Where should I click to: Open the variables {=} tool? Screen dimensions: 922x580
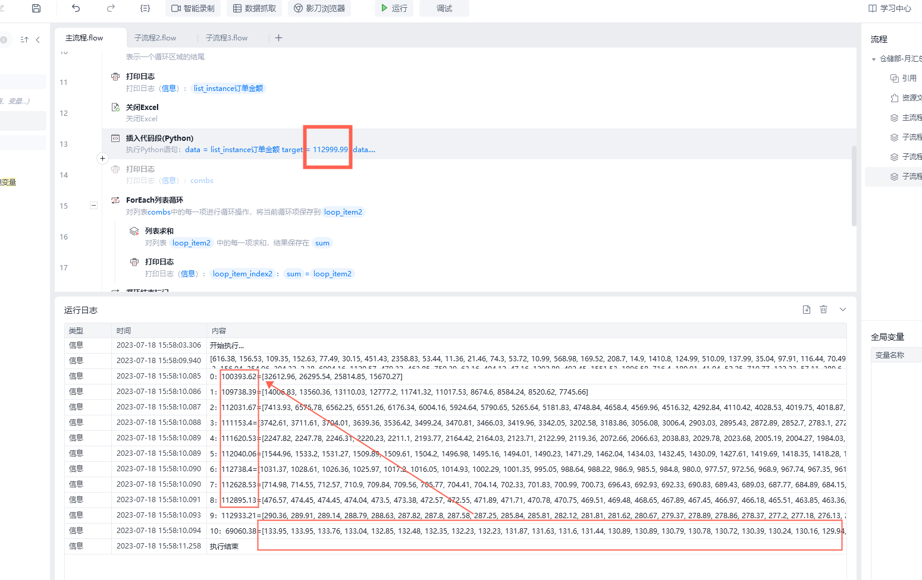pos(145,8)
